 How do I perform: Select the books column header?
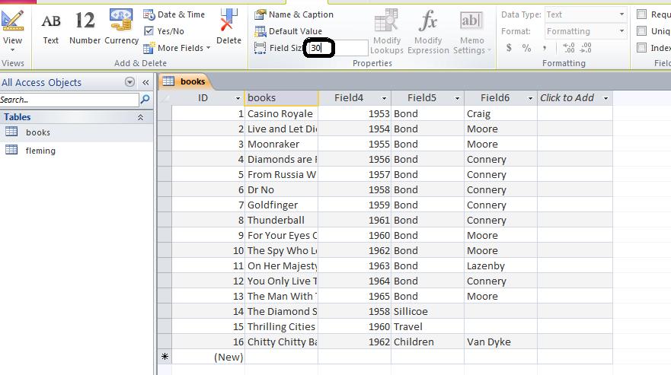point(281,98)
